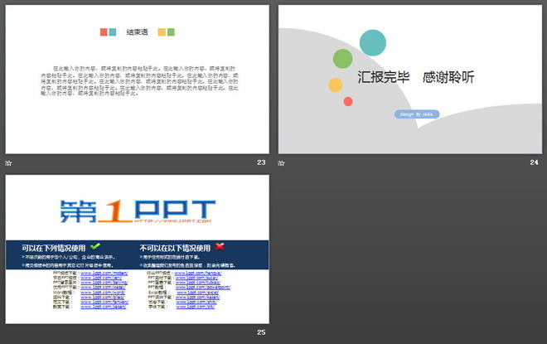Click the yellow circle on slide 24

[x=336, y=85]
